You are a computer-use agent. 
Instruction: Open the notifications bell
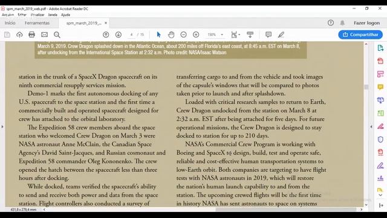(x=342, y=23)
